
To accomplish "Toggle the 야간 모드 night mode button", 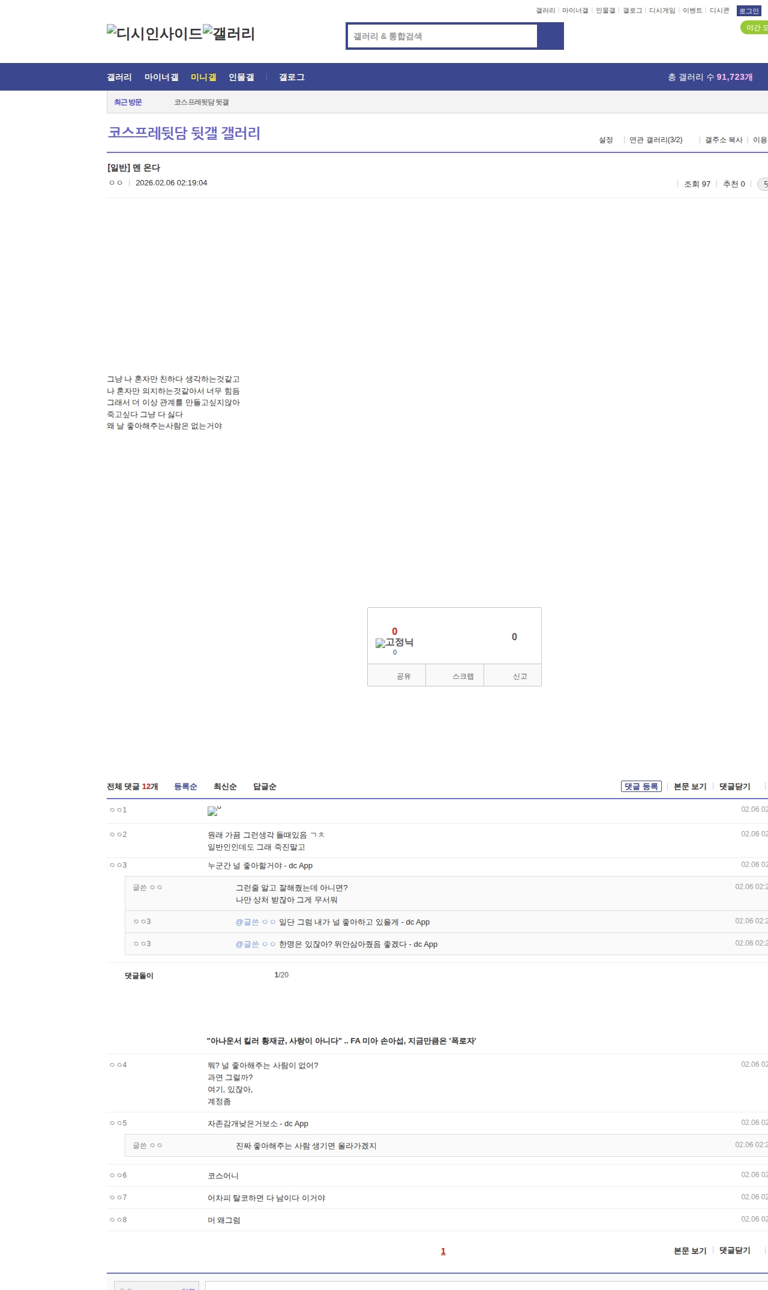I will click(x=755, y=28).
